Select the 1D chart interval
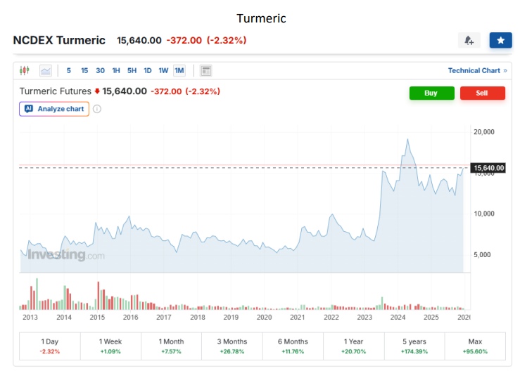The height and width of the screenshot is (378, 520). [148, 70]
